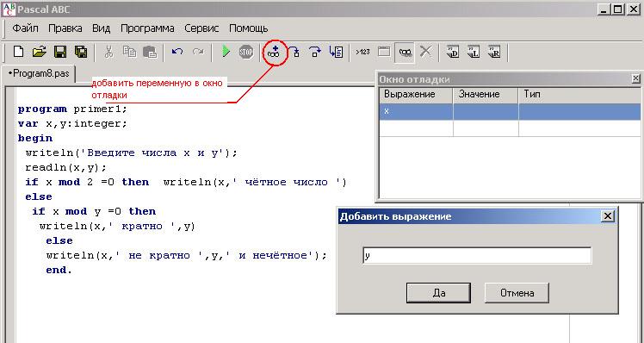This screenshot has width=644, height=343.
Task: Save the program with the single floppy icon
Action: (60, 52)
